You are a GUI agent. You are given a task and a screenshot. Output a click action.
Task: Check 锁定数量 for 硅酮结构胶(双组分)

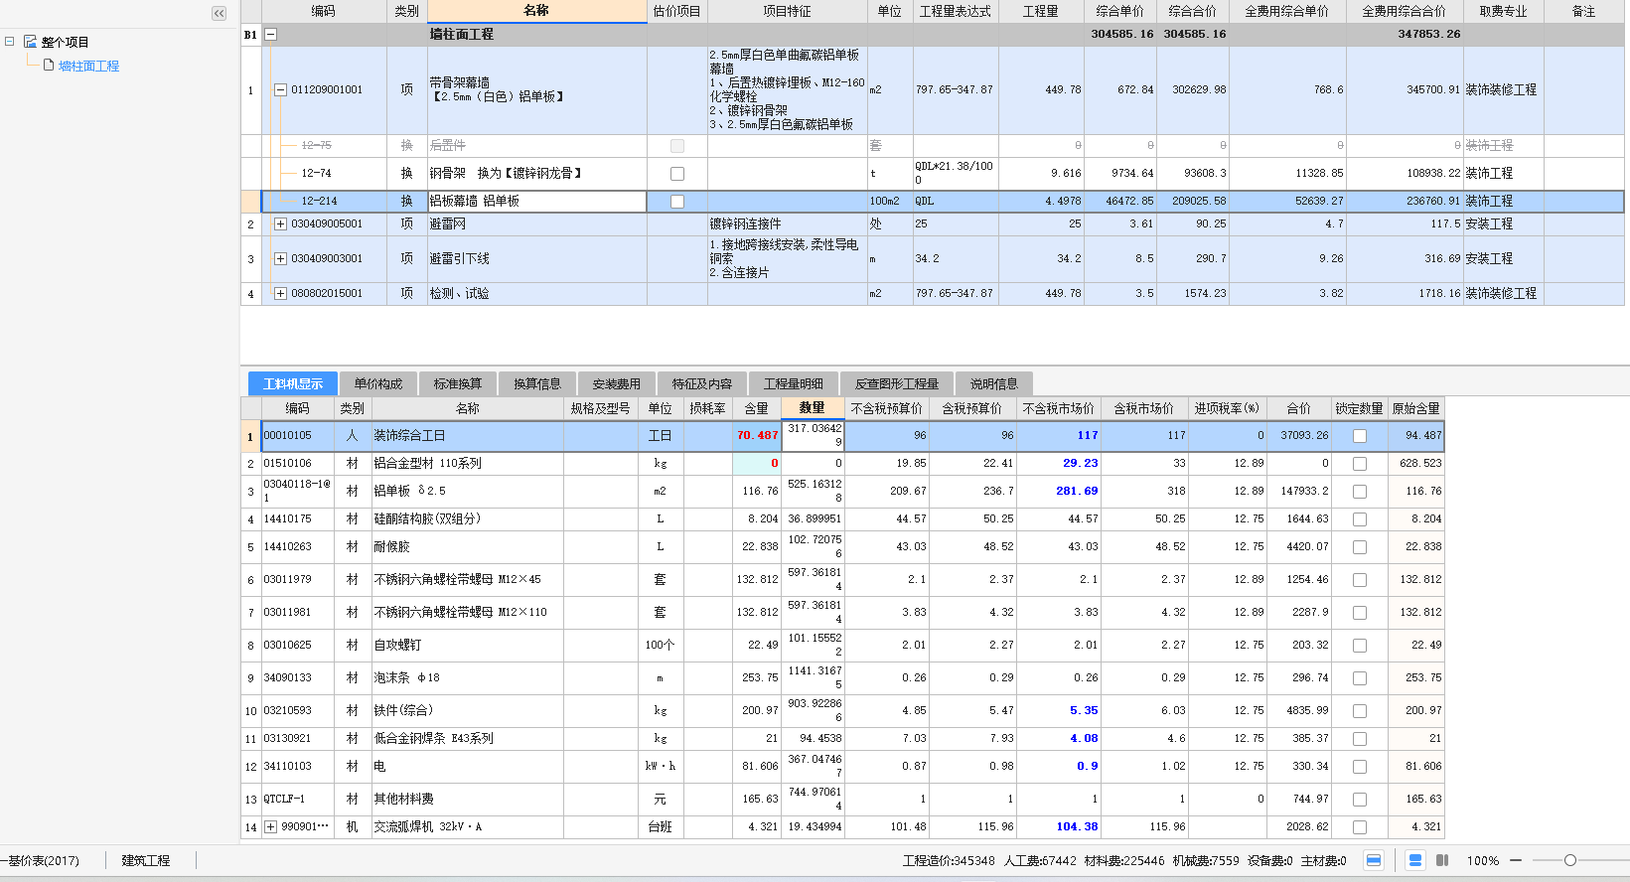click(x=1360, y=518)
